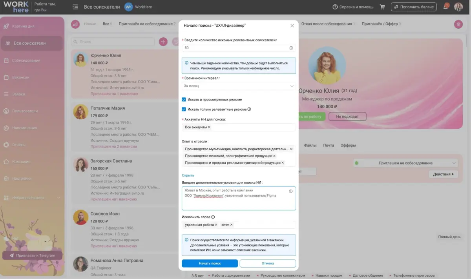
Task: Expand 'Приглашён на собеседование' status dropdown
Action: pos(405,163)
